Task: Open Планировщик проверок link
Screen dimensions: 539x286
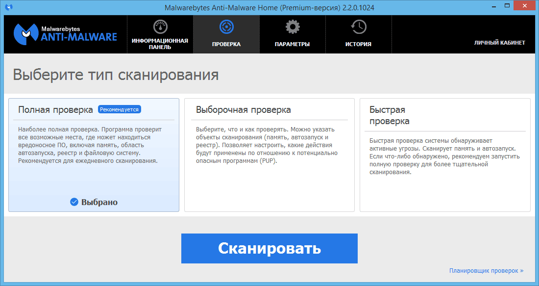Action: coord(486,271)
